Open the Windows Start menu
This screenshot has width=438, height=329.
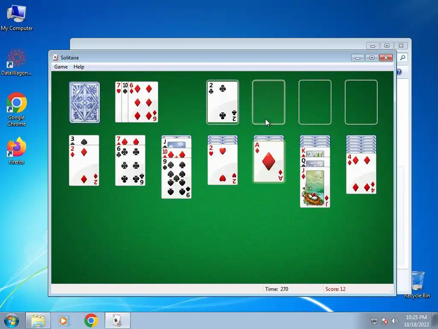click(12, 320)
